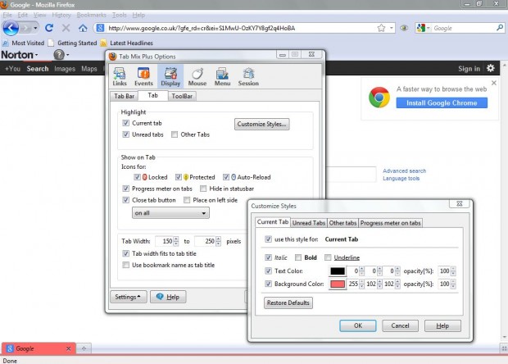
Task: Switch to the Tab Bar tab
Action: (124, 96)
